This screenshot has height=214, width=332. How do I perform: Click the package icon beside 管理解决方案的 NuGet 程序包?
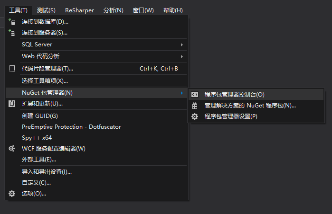point(195,106)
